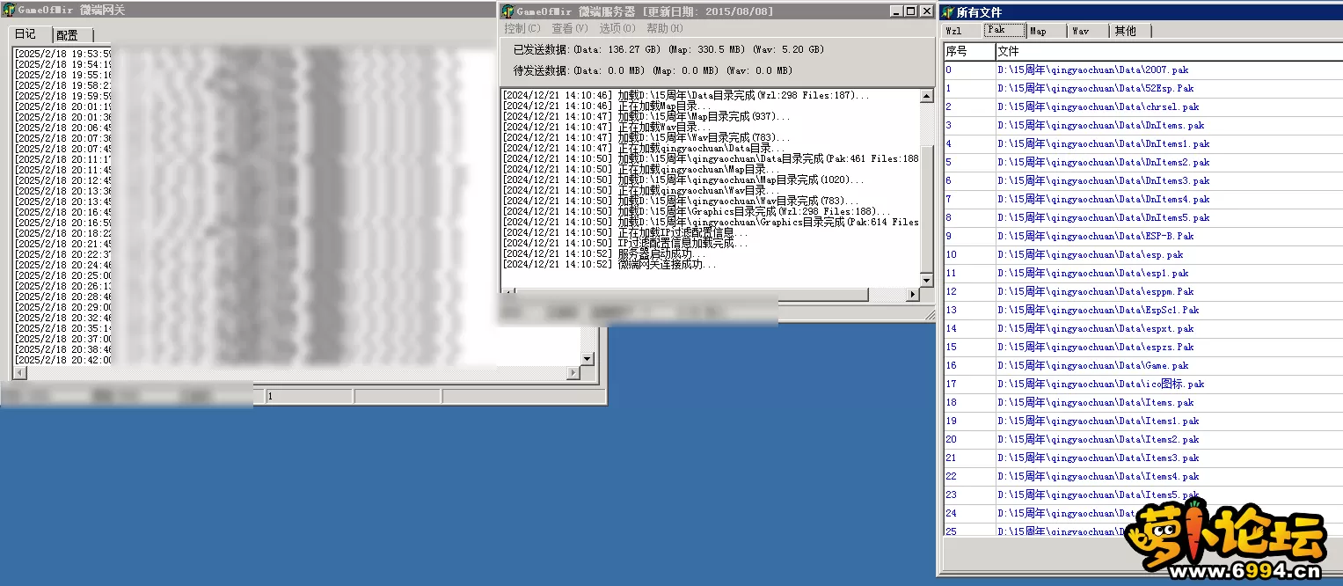Click the 所有文件 window title icon
1343x586 pixels.
coord(947,12)
